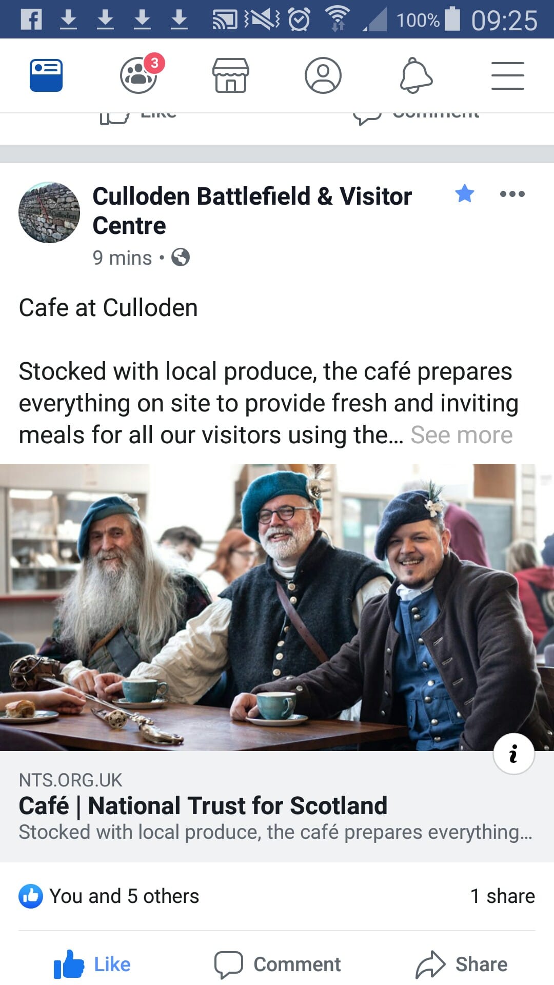Screen dimensions: 554x985
Task: Open the News Feed tab
Action: 46,75
